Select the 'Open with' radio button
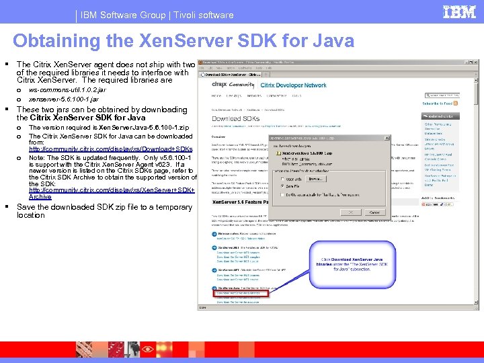The image size is (484, 363). 282,179
